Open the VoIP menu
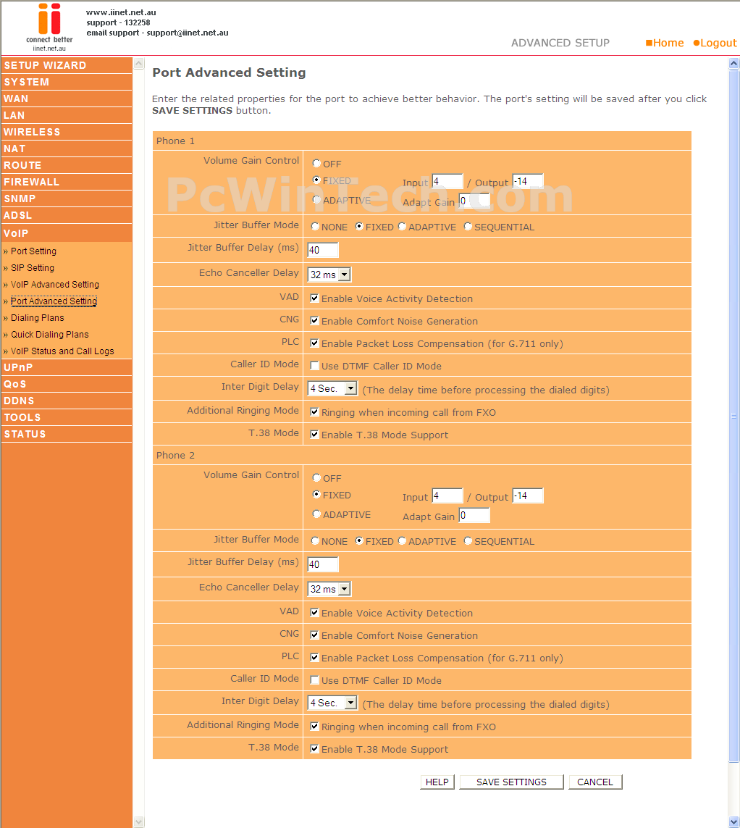 pyautogui.click(x=67, y=233)
